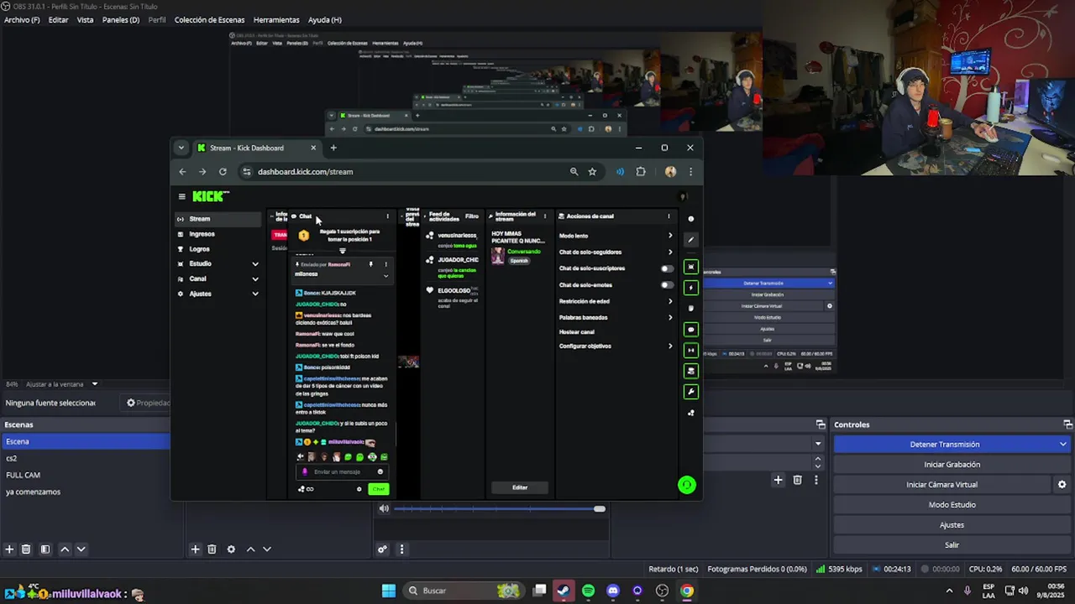Open Spotify from Windows taskbar
This screenshot has height=604, width=1075.
tap(588, 591)
